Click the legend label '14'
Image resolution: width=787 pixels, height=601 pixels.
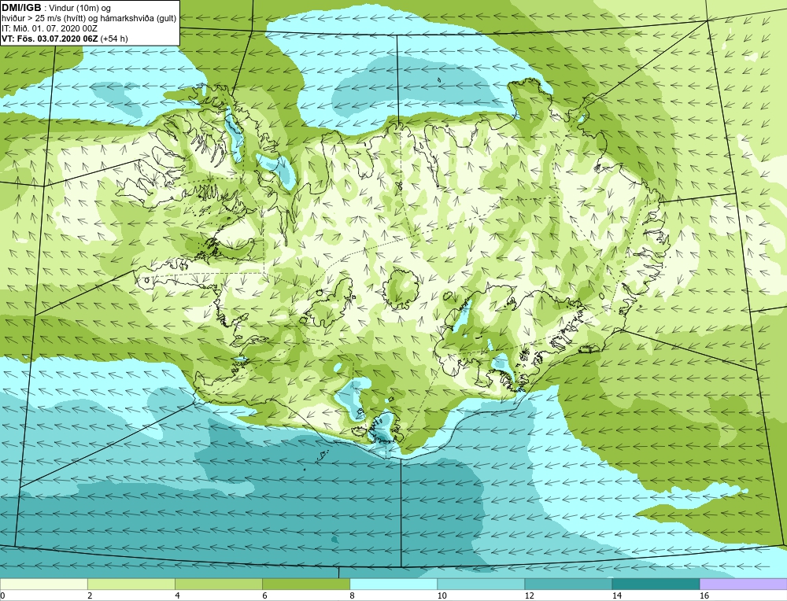coord(617,595)
